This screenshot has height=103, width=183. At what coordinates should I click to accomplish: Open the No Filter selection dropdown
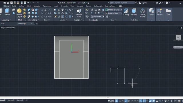coord(134,12)
